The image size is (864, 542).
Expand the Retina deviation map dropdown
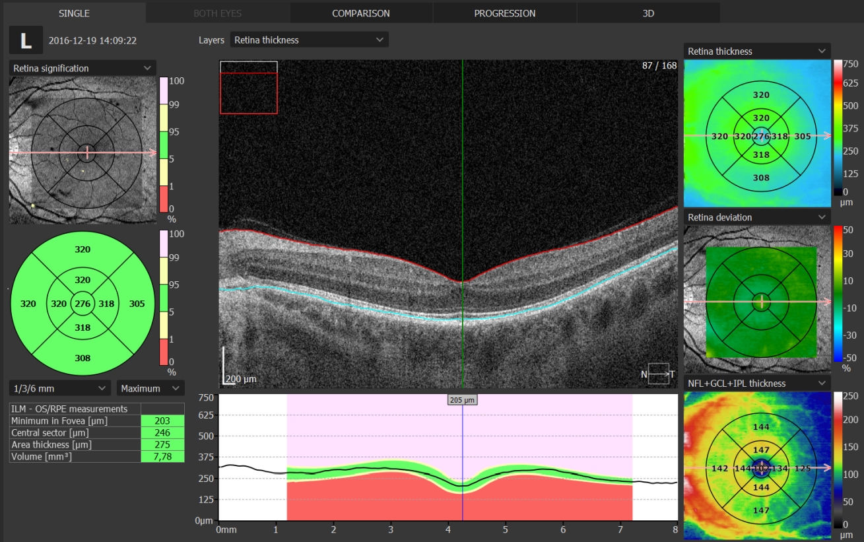click(757, 217)
